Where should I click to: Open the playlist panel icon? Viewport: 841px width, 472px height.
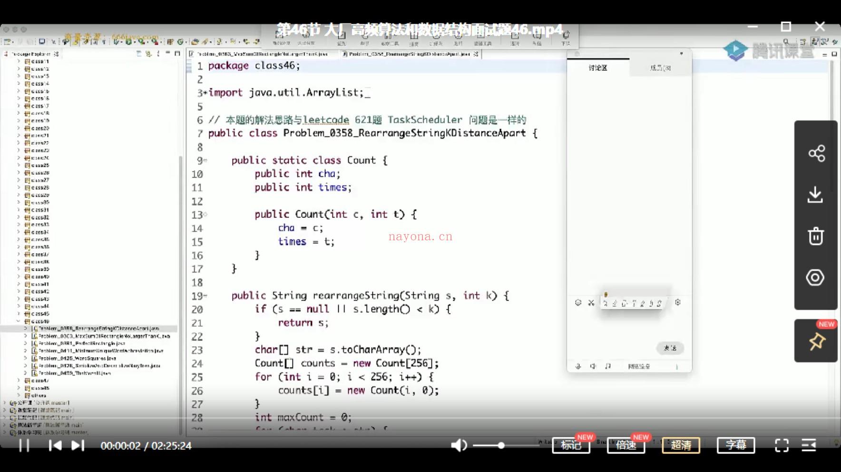(809, 445)
